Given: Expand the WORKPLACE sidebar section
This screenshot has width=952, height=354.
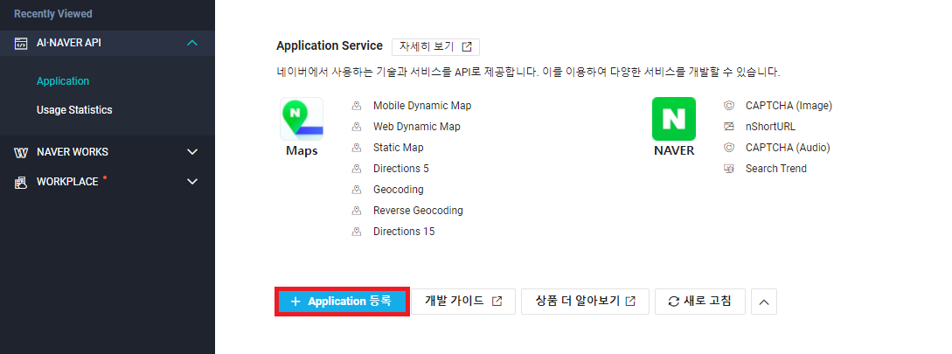Looking at the screenshot, I should (192, 182).
